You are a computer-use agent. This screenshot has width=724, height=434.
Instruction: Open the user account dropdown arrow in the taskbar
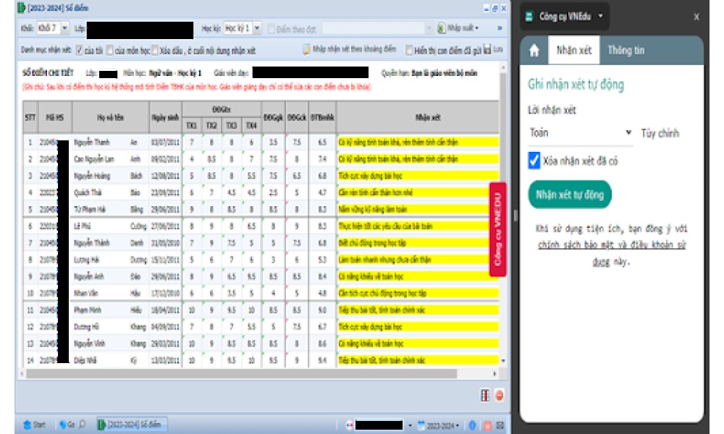pyautogui.click(x=410, y=425)
